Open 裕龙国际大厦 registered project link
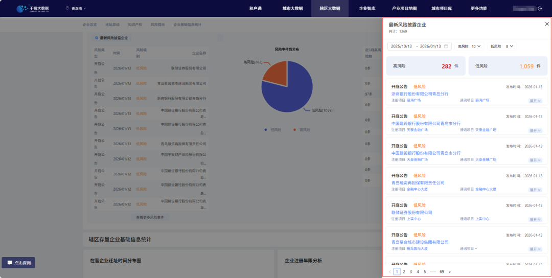The width and height of the screenshot is (552, 278). (417, 248)
